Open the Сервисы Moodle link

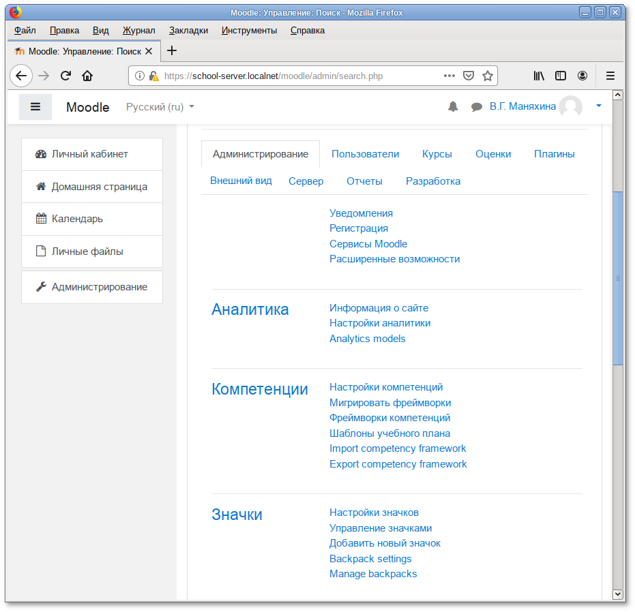368,244
